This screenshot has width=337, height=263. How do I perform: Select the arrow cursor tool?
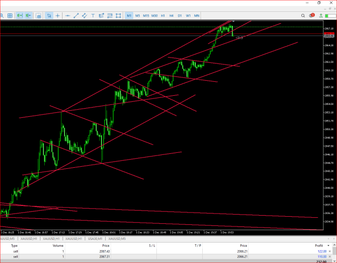click(x=49, y=16)
